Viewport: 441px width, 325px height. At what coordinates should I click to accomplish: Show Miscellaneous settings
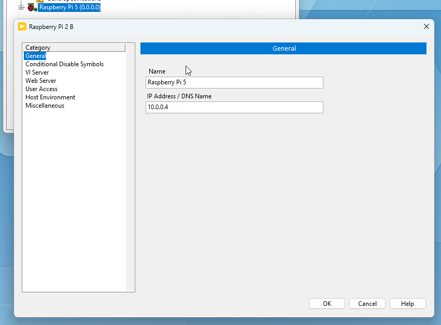coord(45,106)
